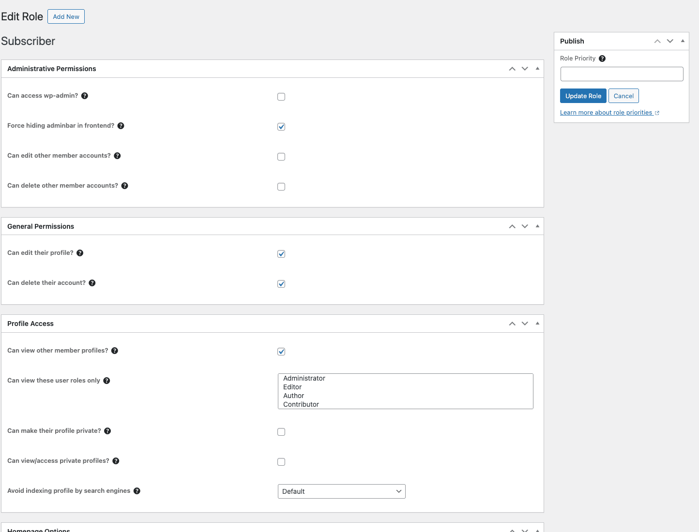The height and width of the screenshot is (532, 699).
Task: Uncheck Can view other member profiles
Action: click(x=281, y=352)
